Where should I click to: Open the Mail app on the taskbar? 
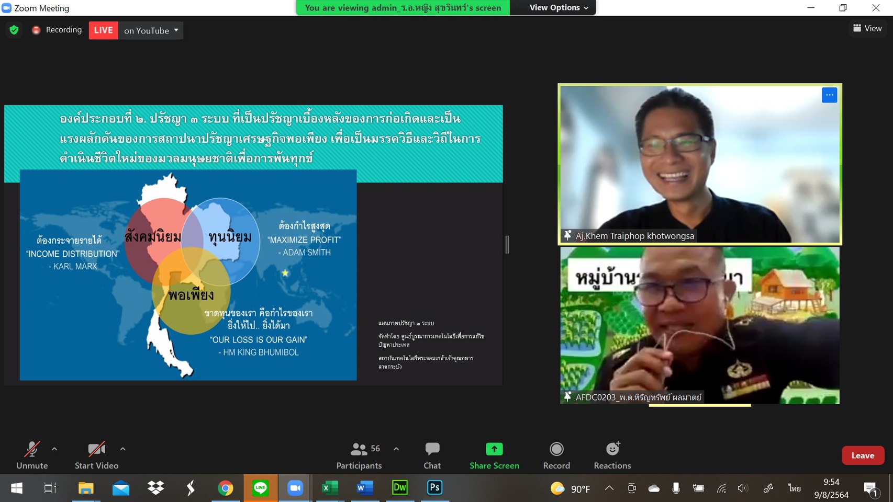coord(121,488)
